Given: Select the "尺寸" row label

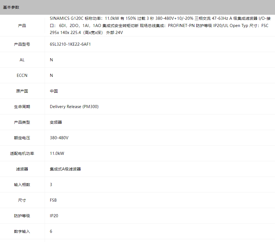Looking at the screenshot, I should pyautogui.click(x=22, y=200).
